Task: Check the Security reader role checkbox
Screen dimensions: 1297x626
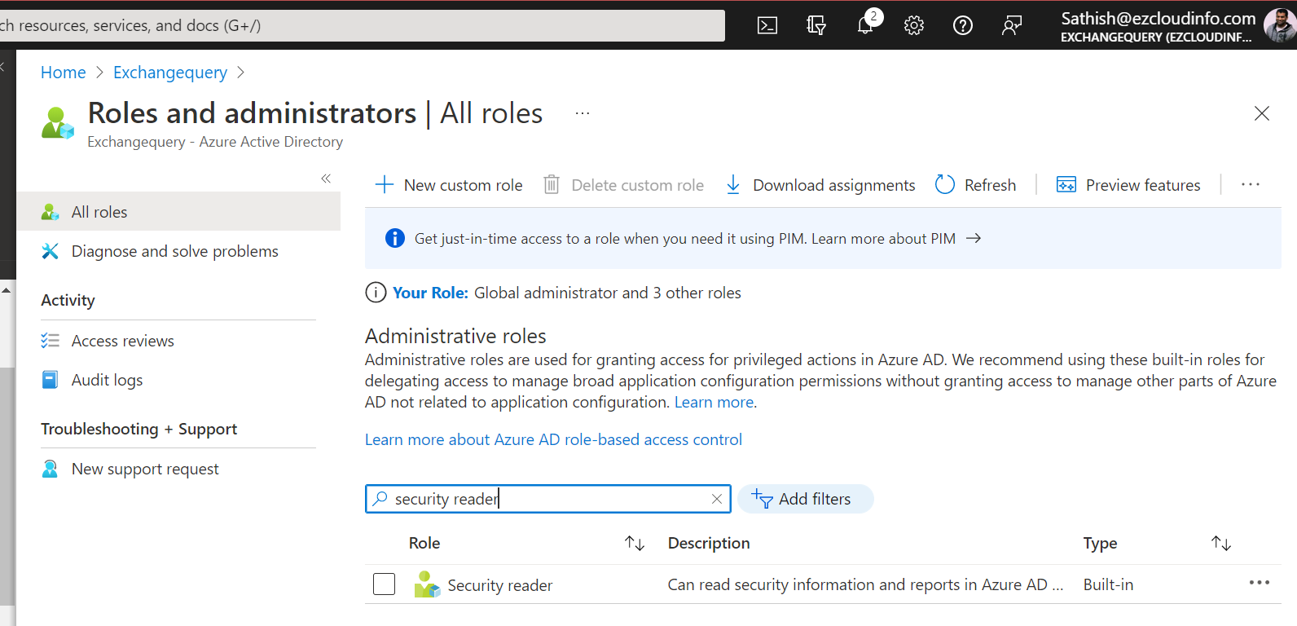Action: tap(384, 584)
